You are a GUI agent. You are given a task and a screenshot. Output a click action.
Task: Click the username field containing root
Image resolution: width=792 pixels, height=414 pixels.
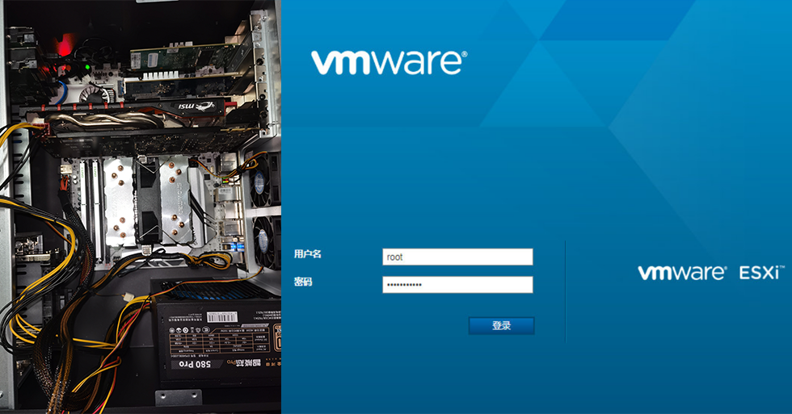(457, 257)
